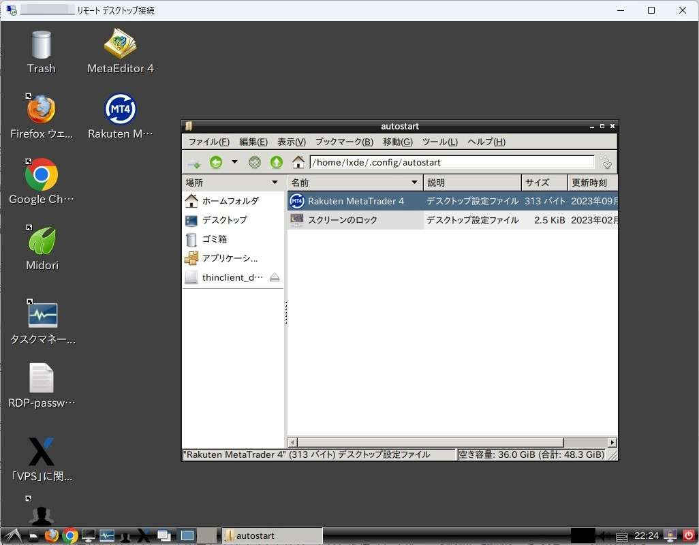
Task: Click the 313 バイト size cell
Action: pos(545,201)
